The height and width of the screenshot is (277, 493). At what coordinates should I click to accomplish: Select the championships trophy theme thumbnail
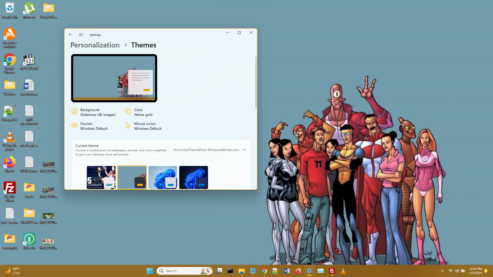101,177
